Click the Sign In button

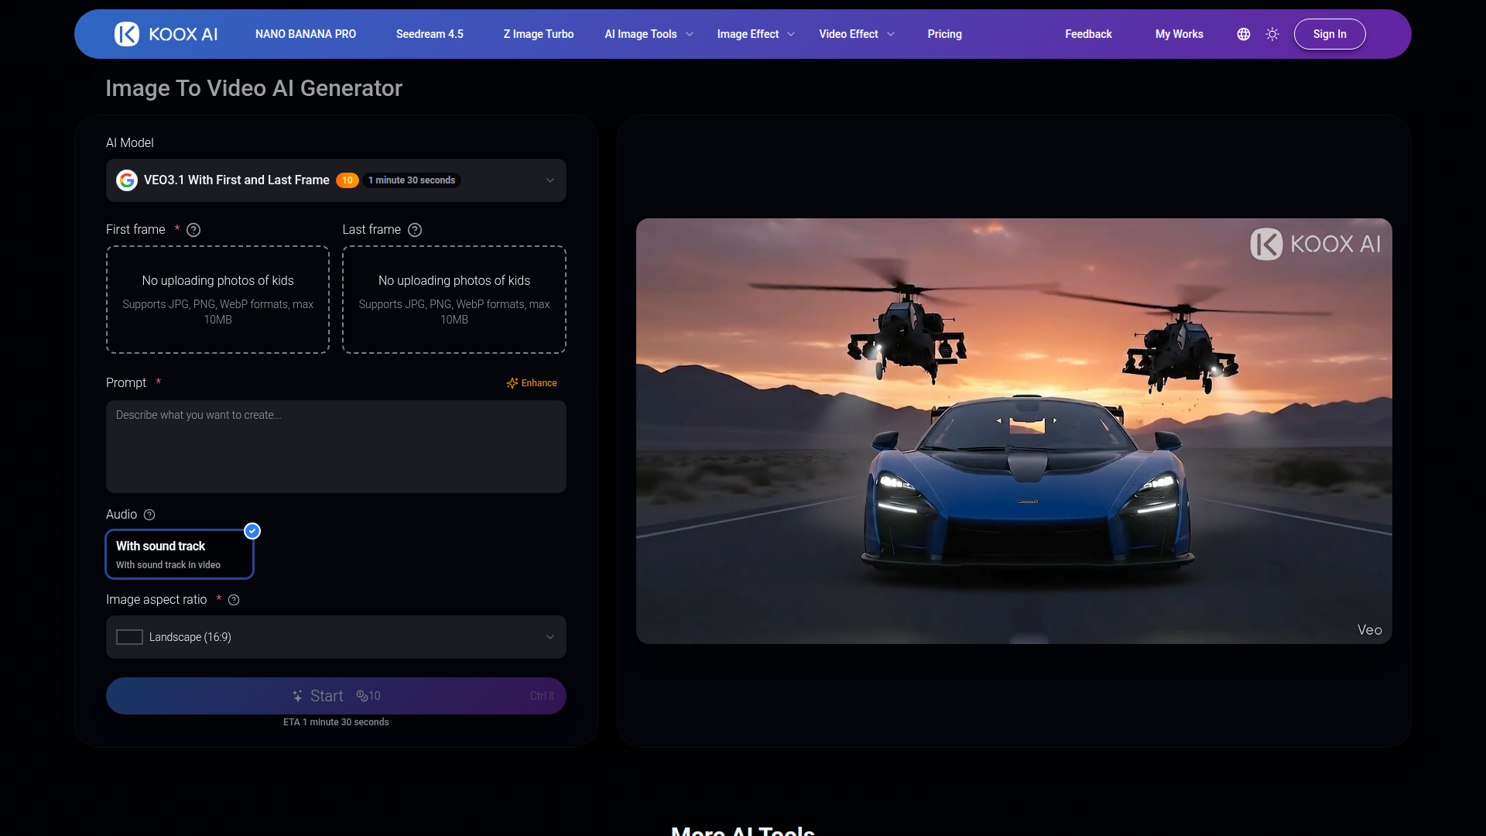(x=1329, y=34)
